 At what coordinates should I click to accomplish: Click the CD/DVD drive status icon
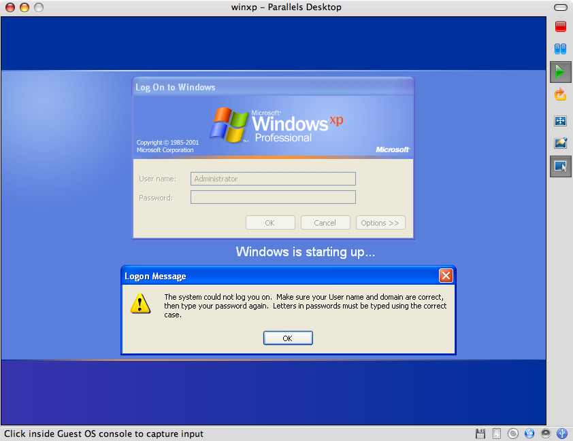pyautogui.click(x=513, y=434)
